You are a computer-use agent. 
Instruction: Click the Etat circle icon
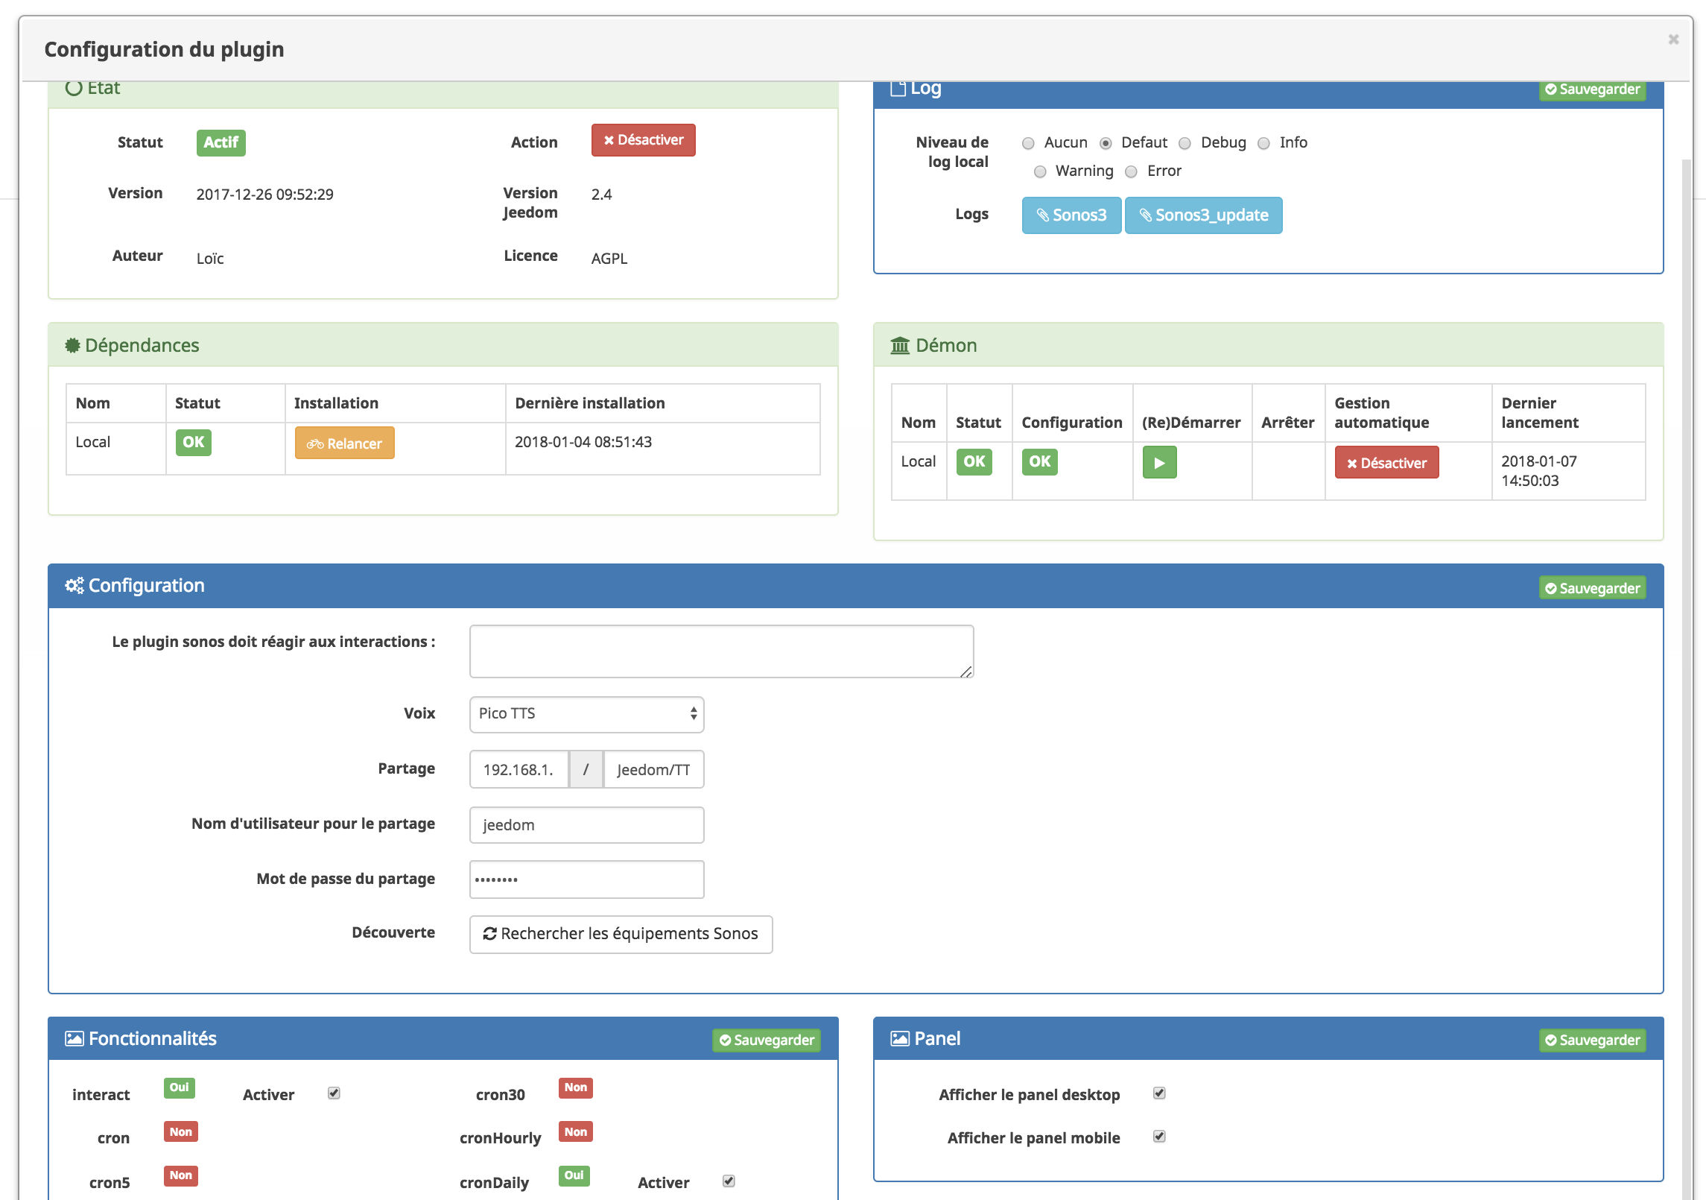(74, 88)
